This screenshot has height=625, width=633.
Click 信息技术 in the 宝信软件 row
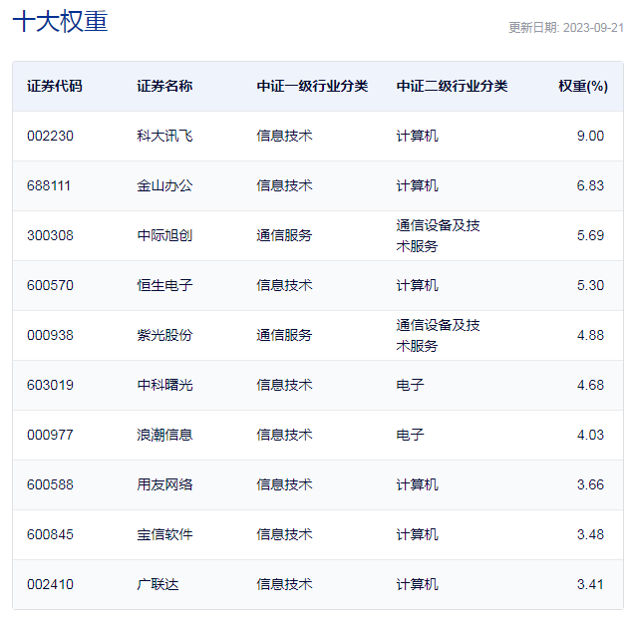click(284, 534)
